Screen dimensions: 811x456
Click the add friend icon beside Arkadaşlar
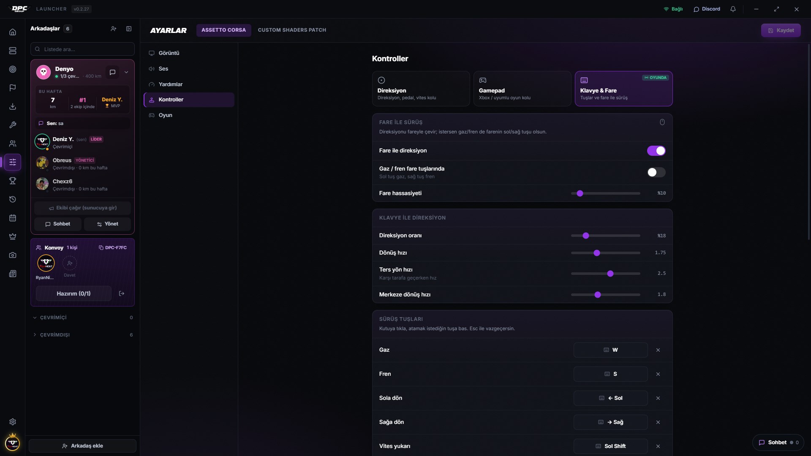pyautogui.click(x=114, y=29)
